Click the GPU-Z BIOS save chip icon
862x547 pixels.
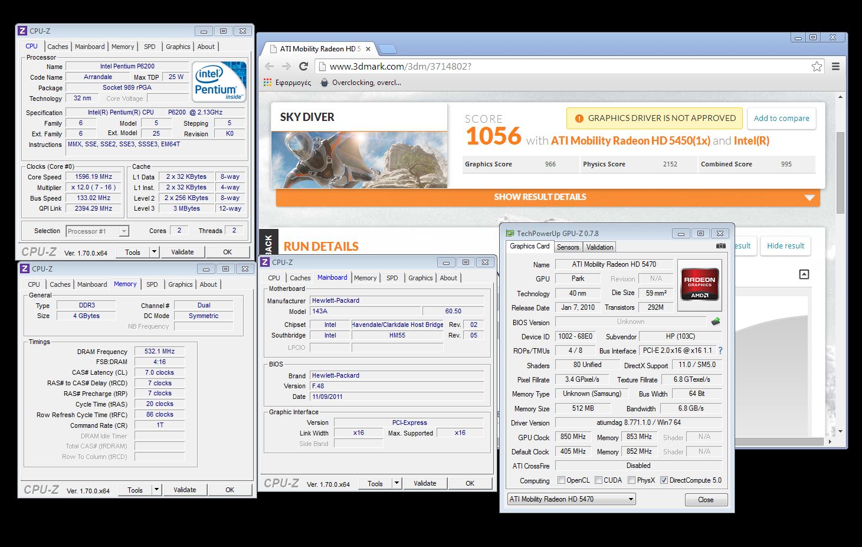click(x=716, y=322)
